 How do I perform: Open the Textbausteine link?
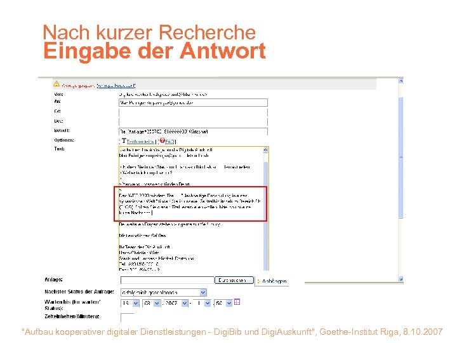140,142
